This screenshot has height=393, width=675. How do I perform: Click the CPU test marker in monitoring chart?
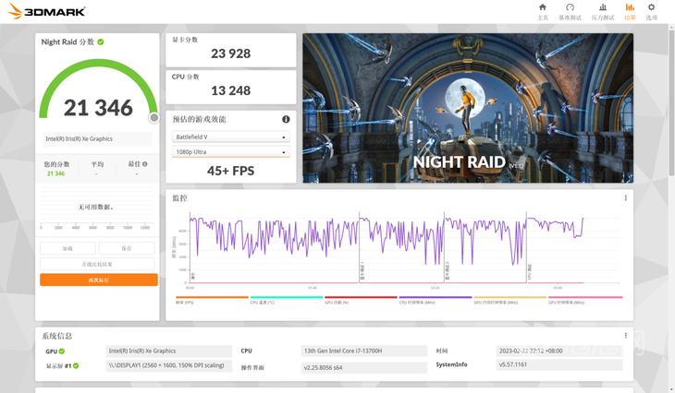coord(530,272)
